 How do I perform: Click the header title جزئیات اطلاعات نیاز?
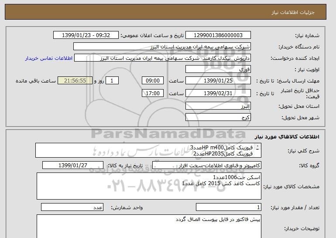click(293, 12)
